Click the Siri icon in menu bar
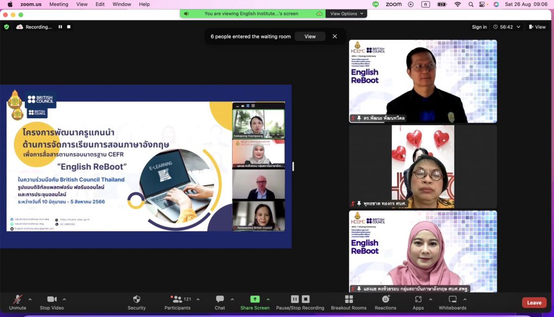The width and height of the screenshot is (554, 317). (x=496, y=4)
